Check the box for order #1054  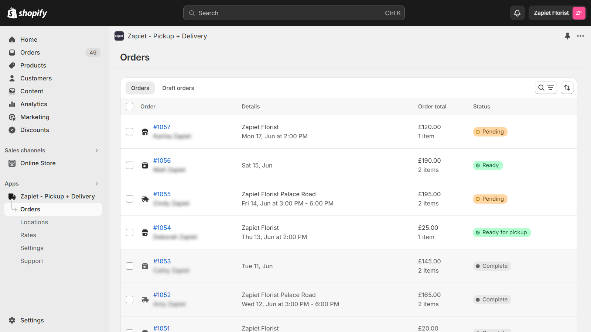click(130, 232)
